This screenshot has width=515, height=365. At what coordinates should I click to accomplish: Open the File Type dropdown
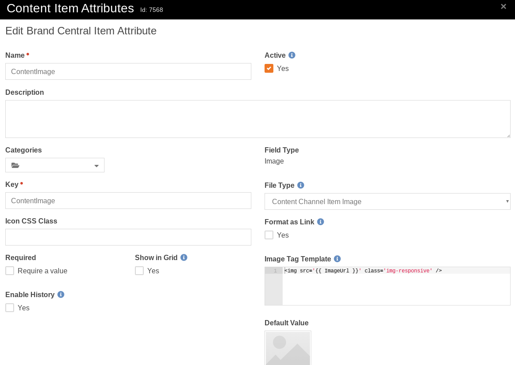[x=388, y=201]
